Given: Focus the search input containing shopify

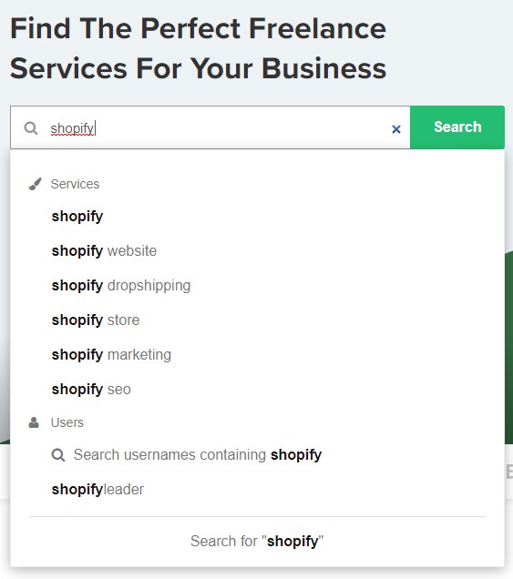Looking at the screenshot, I should click(x=210, y=127).
